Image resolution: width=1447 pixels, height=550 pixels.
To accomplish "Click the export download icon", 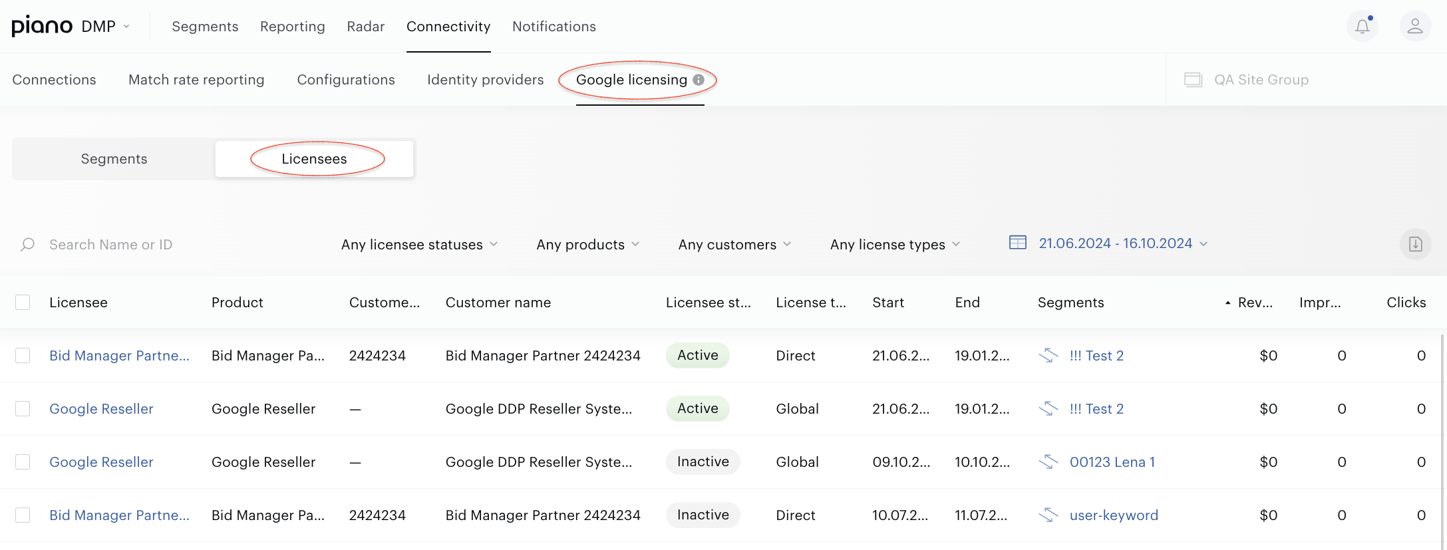I will pos(1415,244).
